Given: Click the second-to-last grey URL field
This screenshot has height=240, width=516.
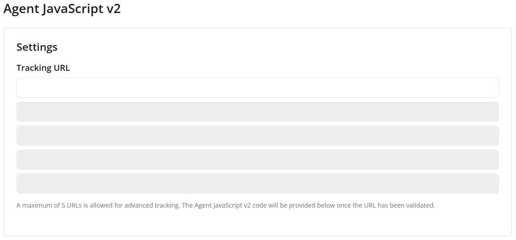Looking at the screenshot, I should tap(257, 160).
